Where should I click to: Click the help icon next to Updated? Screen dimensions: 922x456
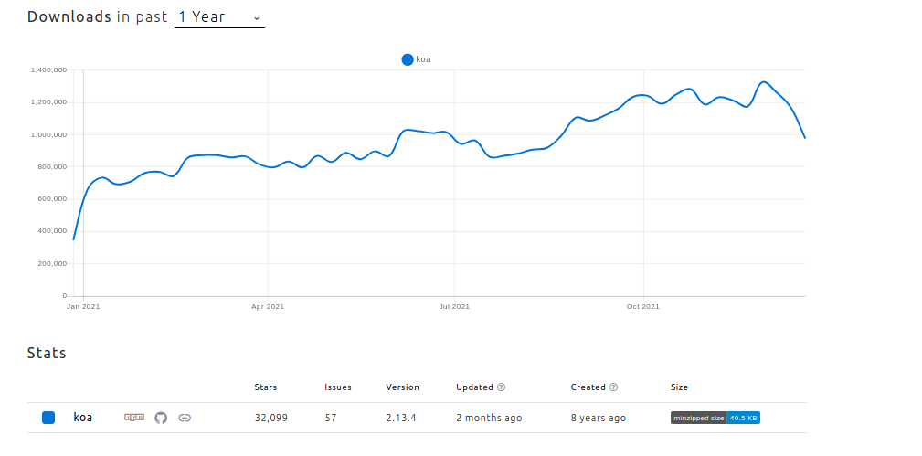click(x=502, y=387)
